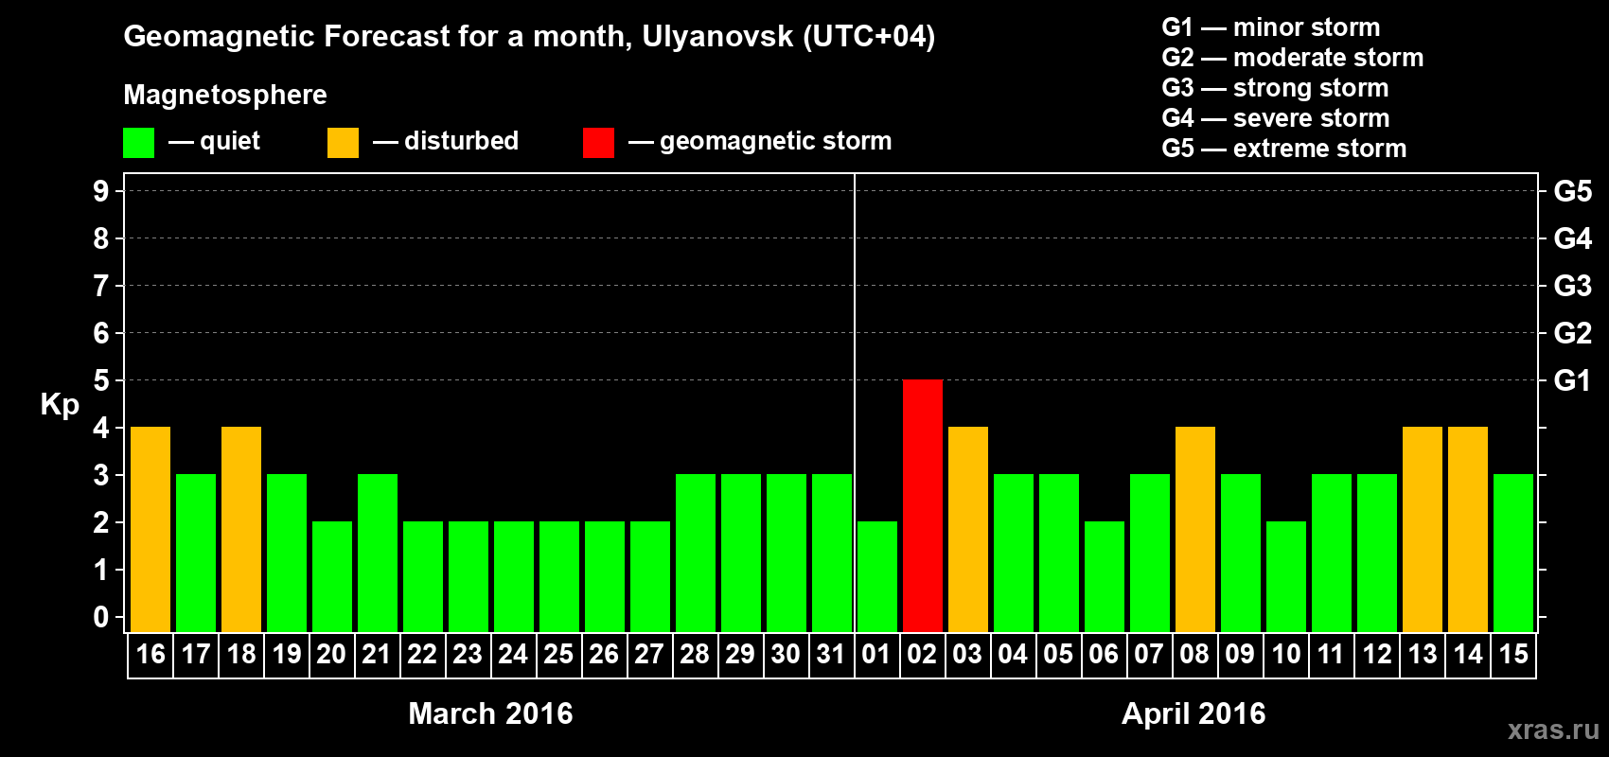1609x757 pixels.
Task: Select the red bar for April 02
Action: point(923,505)
